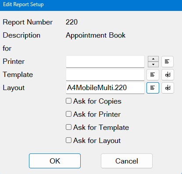The height and width of the screenshot is (174, 182).
Task: Select the Layout field containing A4MobileMulti.220
Action: tap(105, 88)
